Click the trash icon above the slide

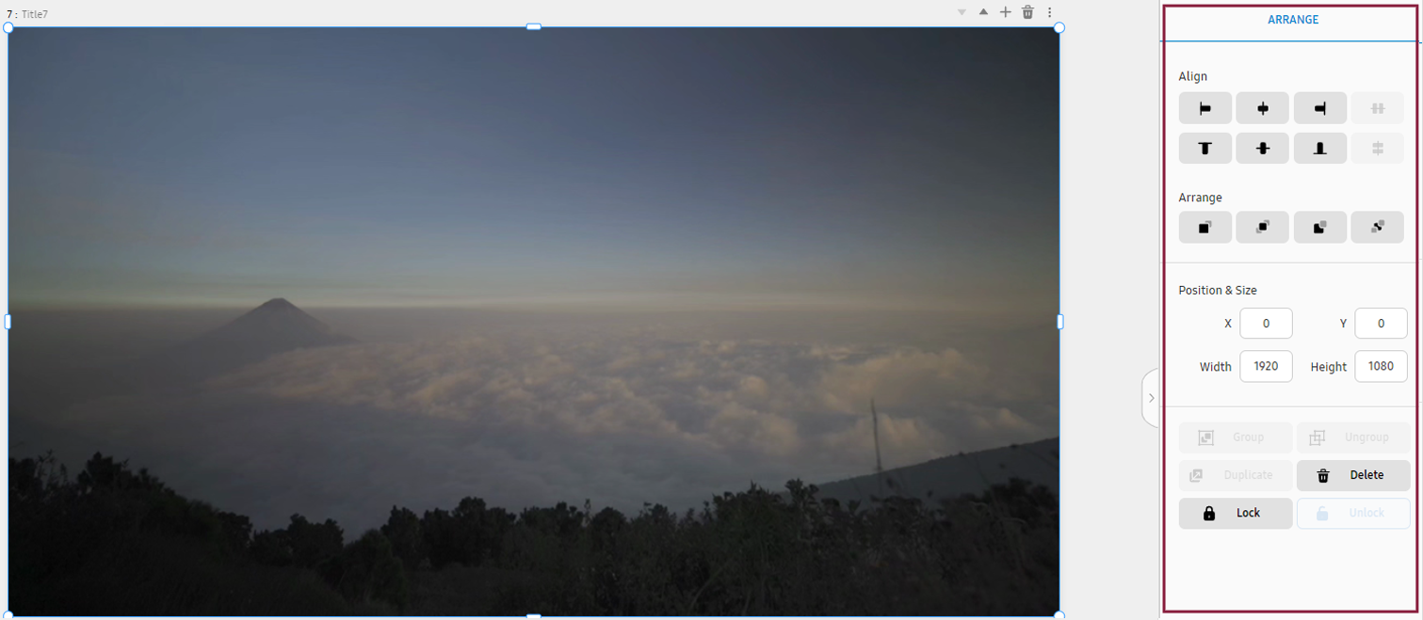[1027, 12]
